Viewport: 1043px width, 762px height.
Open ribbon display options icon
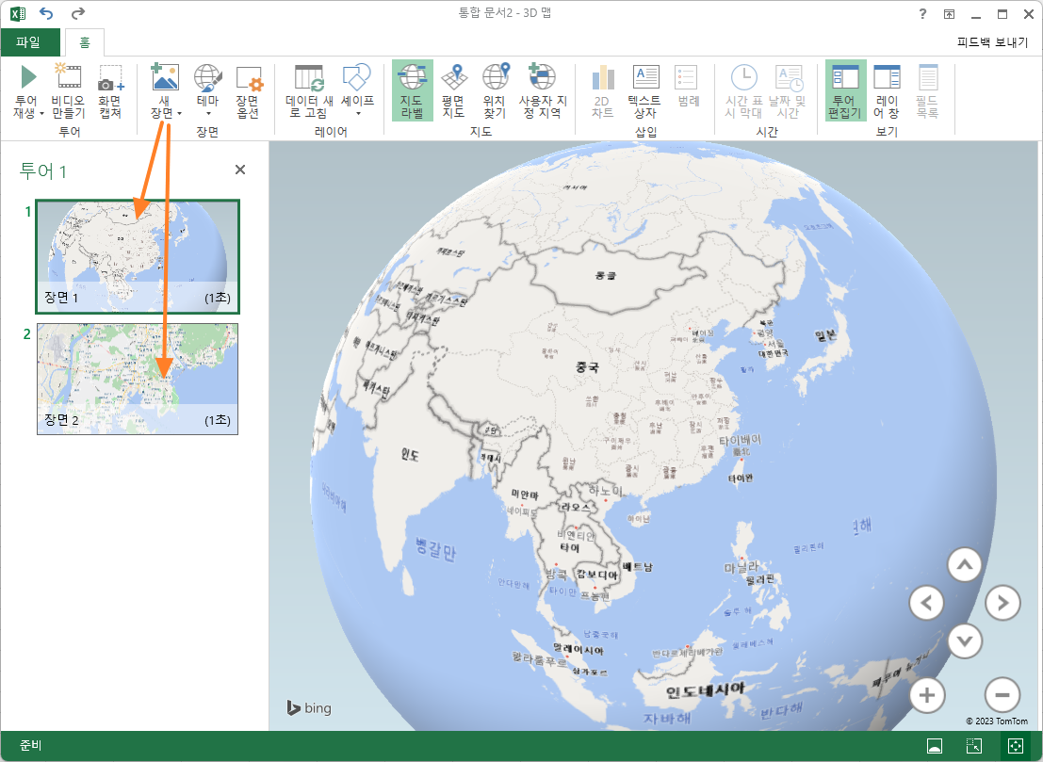(x=949, y=14)
